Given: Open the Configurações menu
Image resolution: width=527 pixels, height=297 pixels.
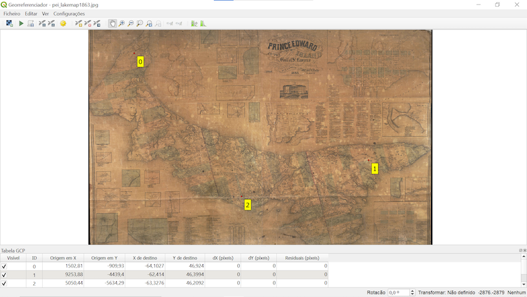Looking at the screenshot, I should pyautogui.click(x=69, y=13).
